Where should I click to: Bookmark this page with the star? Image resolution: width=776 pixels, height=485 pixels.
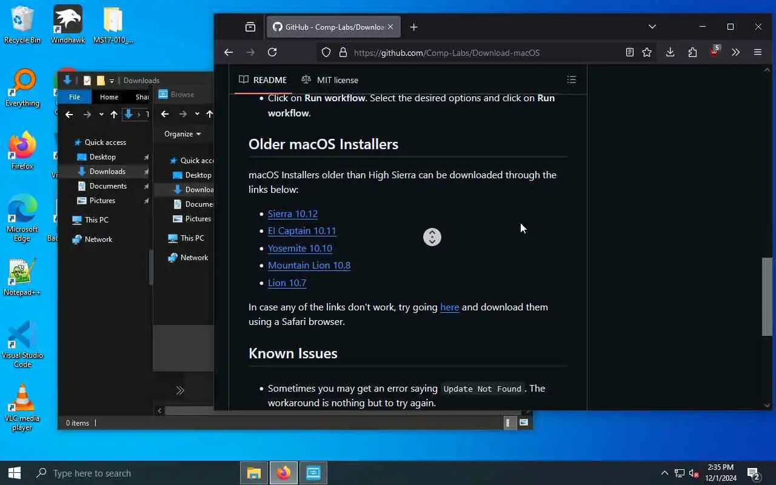click(x=647, y=53)
